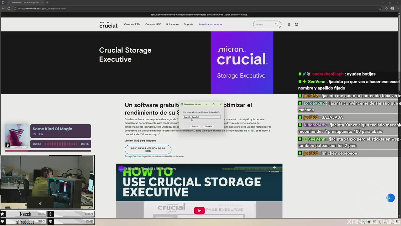Close the Selección de Idioma dialog
This screenshot has width=401, height=226.
click(221, 104)
